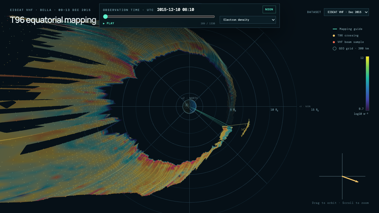The image size is (379, 213).
Task: Click the OBSERVATION TIME · UTC label
Action: tap(128, 10)
